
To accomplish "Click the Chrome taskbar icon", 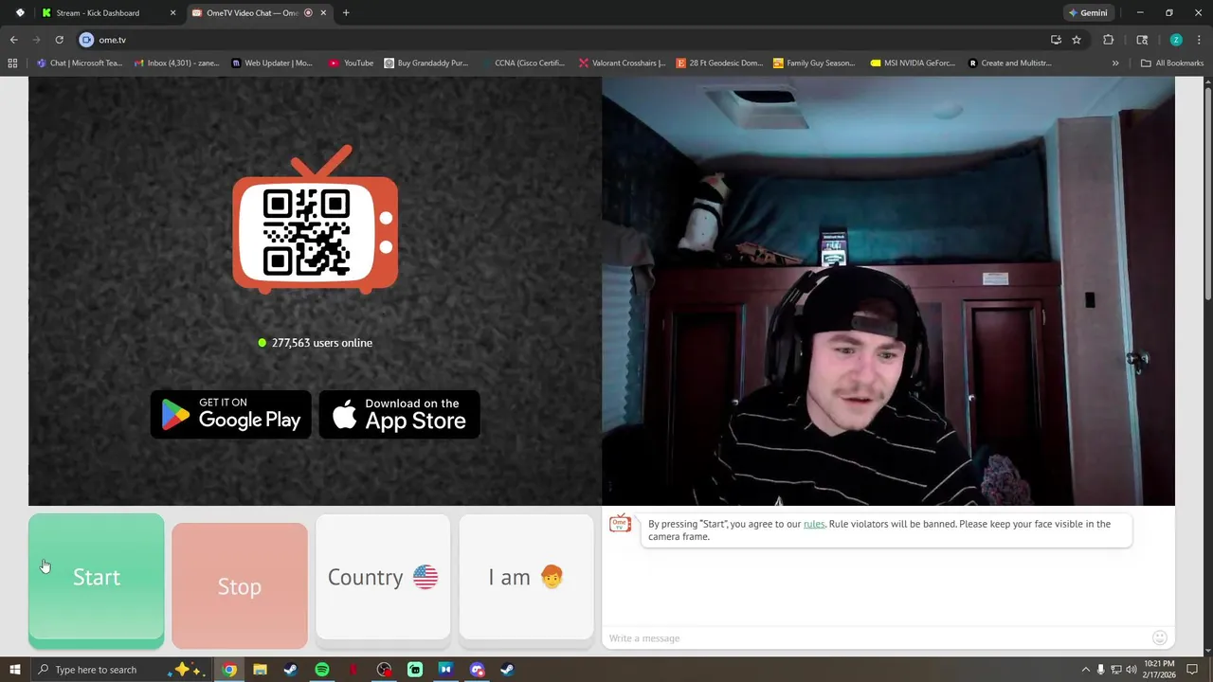I will pyautogui.click(x=229, y=670).
